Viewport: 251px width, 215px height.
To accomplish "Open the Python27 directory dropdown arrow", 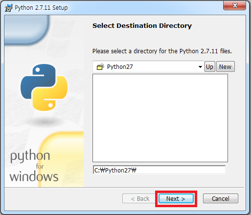I will tap(200, 67).
